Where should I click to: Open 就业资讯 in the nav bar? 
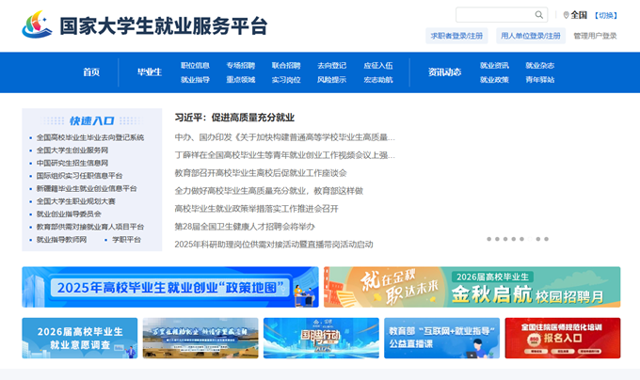(x=494, y=65)
